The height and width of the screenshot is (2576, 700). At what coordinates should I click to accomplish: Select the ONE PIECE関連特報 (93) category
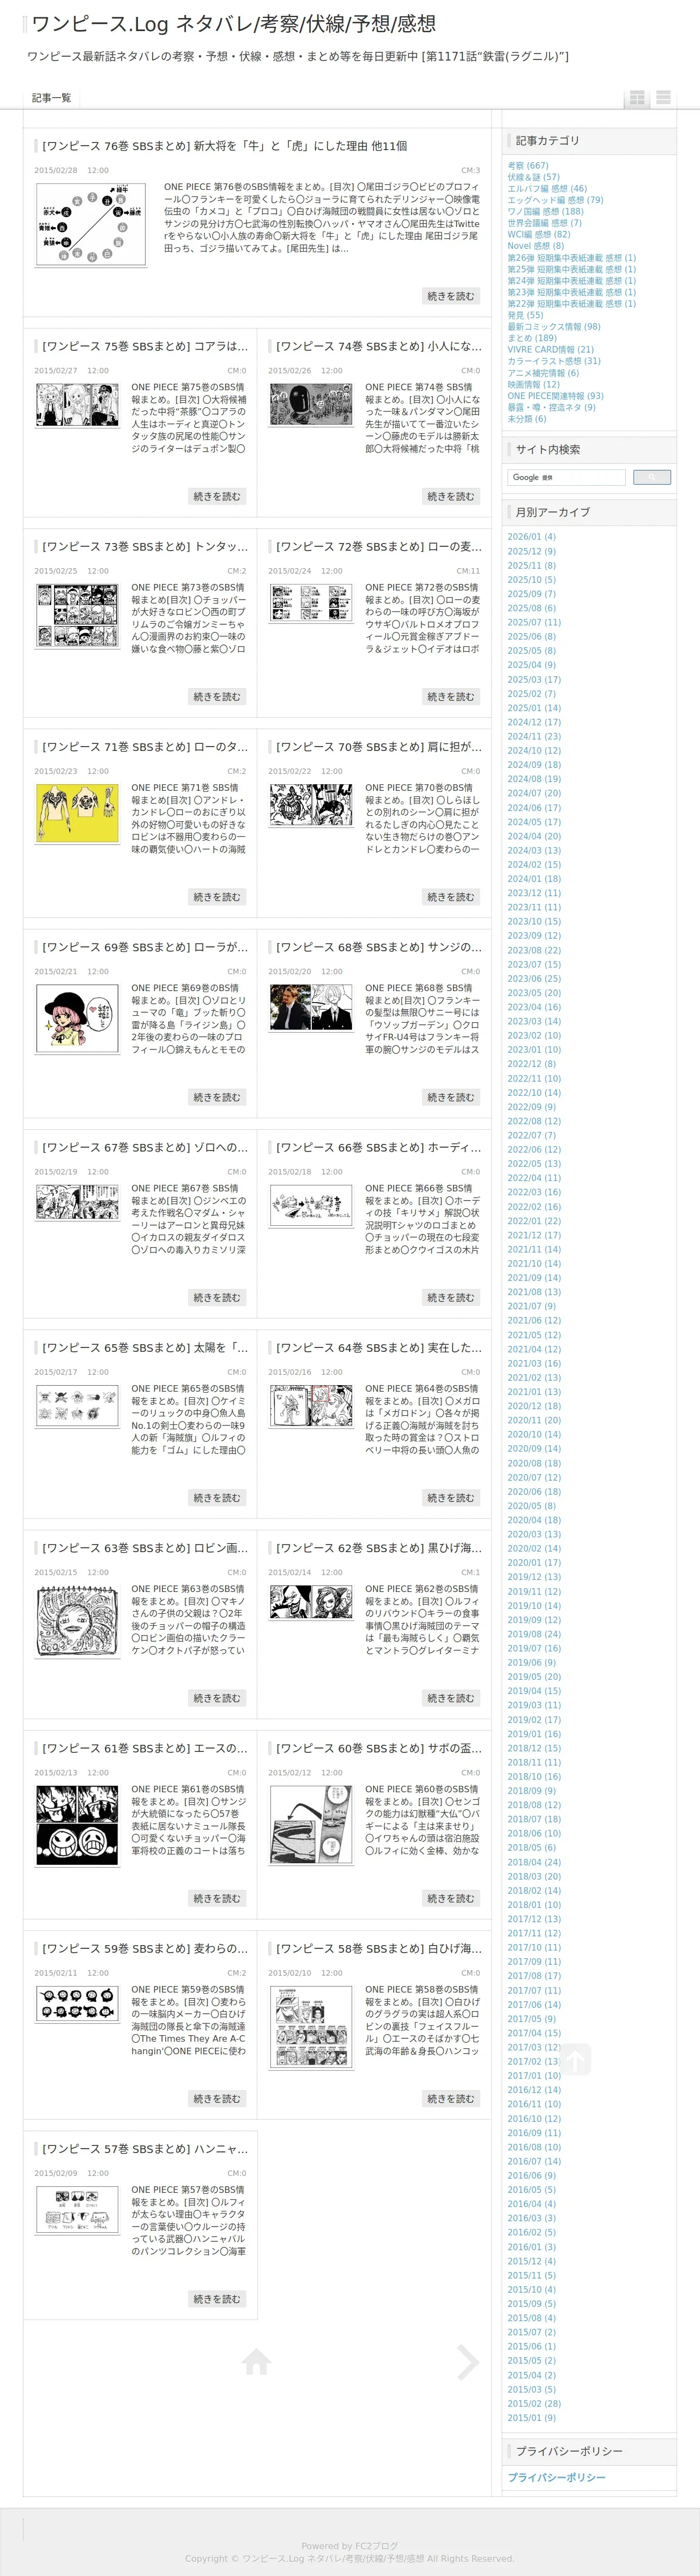pos(555,396)
